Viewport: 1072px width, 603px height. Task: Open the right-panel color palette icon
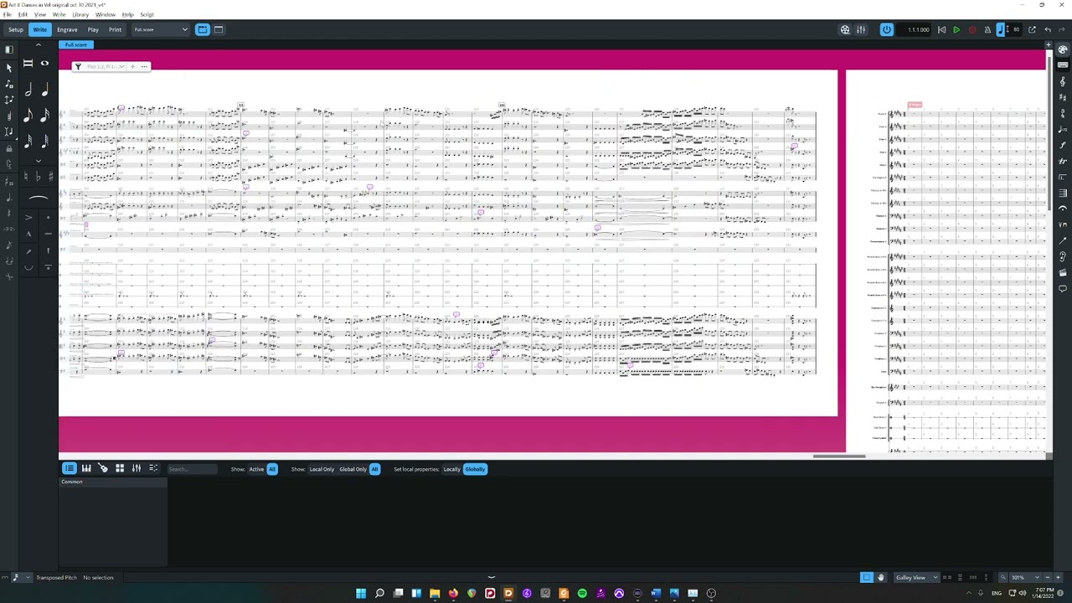(x=1063, y=50)
